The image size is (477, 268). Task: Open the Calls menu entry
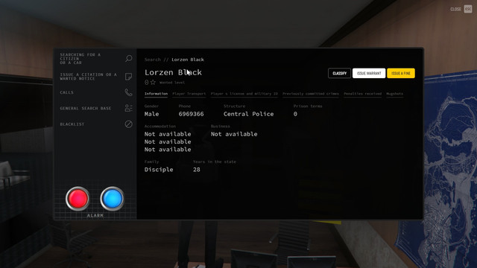66,92
